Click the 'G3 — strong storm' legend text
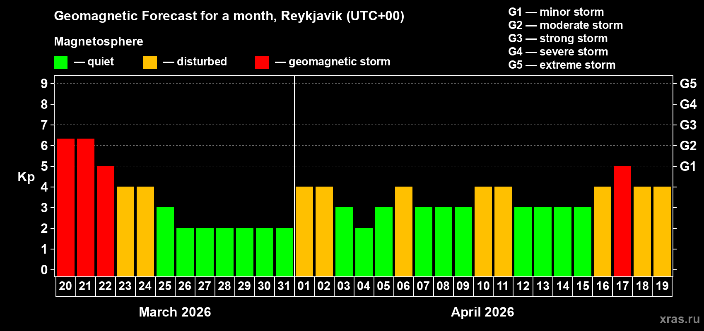 coord(558,38)
